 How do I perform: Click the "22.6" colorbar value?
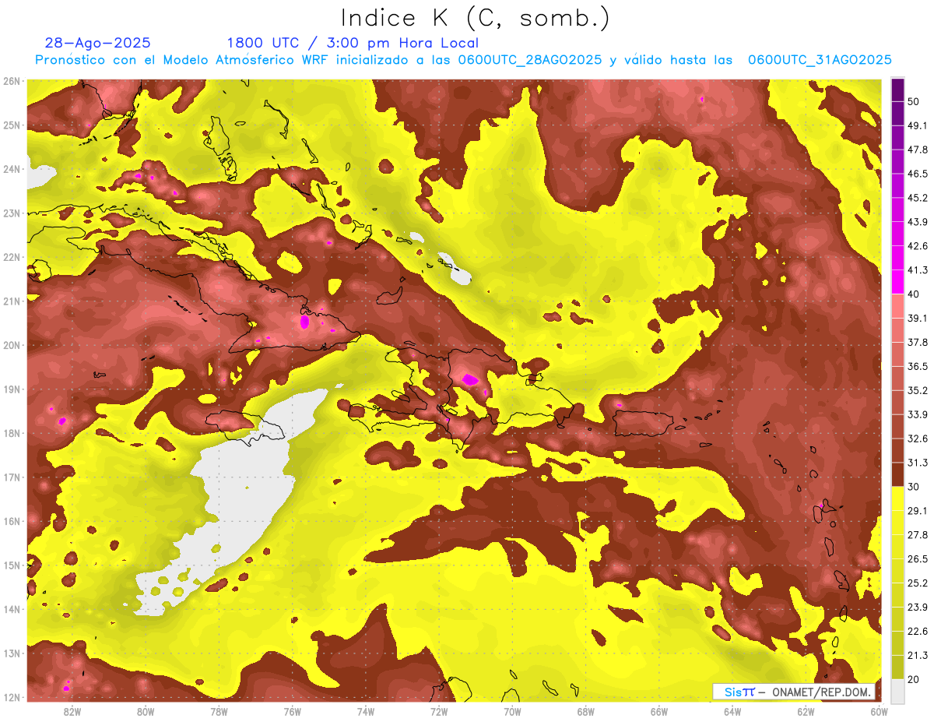pyautogui.click(x=918, y=631)
